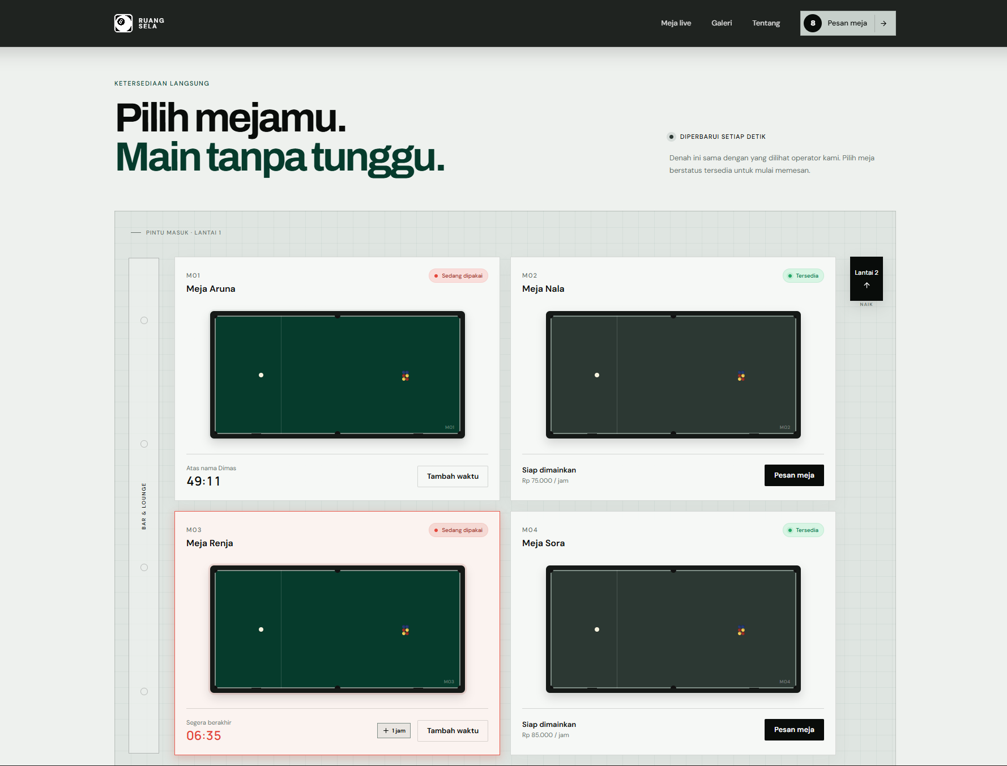This screenshot has width=1007, height=766.
Task: Open the Tentang nav item
Action: coord(766,23)
